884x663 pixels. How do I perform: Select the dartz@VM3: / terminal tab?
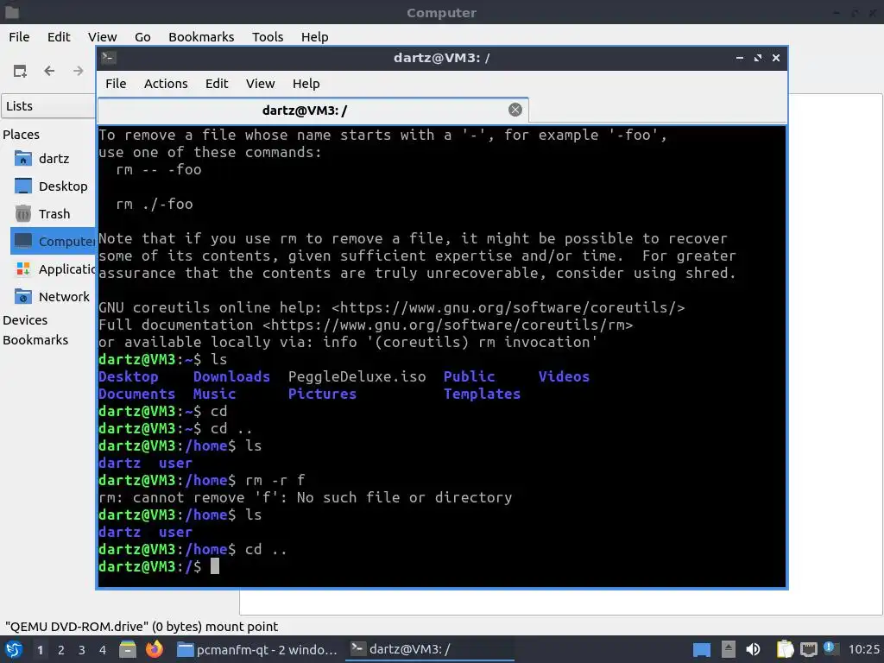point(313,110)
